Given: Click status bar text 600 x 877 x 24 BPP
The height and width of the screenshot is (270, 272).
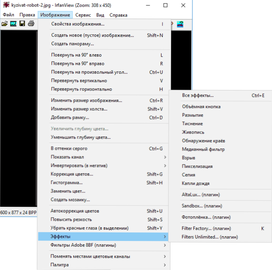Looking at the screenshot, I should 18,213.
